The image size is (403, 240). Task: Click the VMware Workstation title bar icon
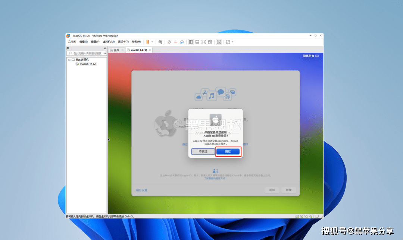tap(68, 36)
